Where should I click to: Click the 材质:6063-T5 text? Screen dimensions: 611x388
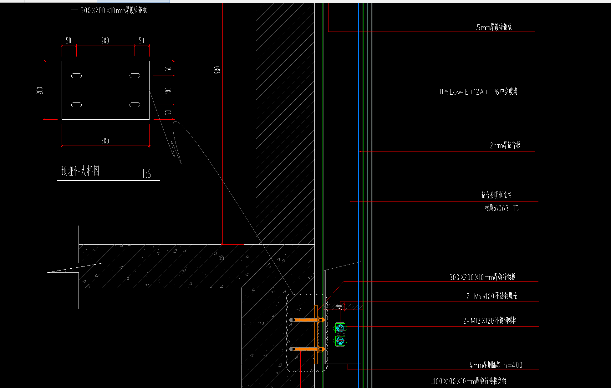(502, 208)
